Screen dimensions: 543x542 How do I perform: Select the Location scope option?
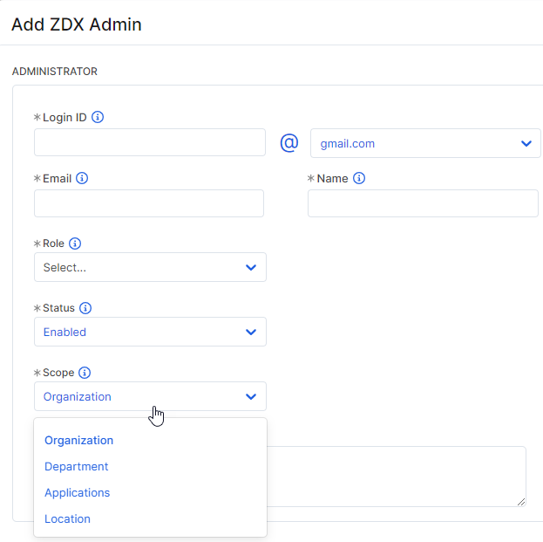pos(68,519)
